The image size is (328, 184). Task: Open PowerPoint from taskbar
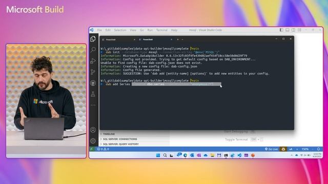(253, 155)
